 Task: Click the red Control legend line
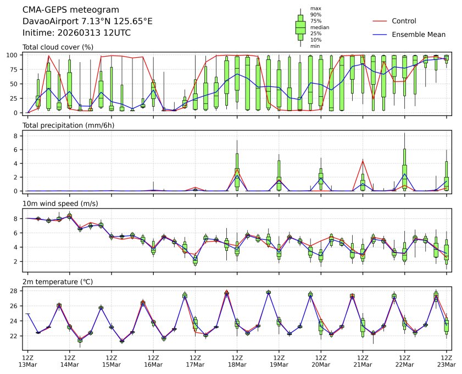[x=380, y=21]
